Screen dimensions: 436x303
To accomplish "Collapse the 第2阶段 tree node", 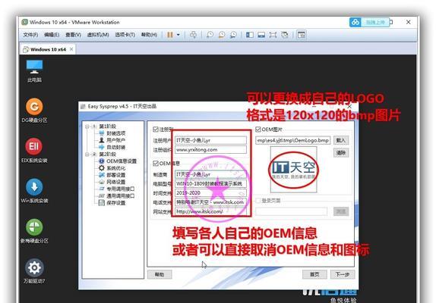I will 87,154.
